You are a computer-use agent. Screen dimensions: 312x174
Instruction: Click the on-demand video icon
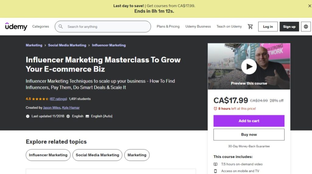[215, 164]
